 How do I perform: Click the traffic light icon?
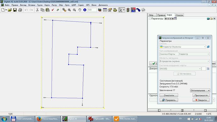[128, 10]
